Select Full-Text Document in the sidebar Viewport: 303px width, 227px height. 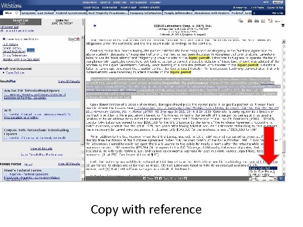17,69
